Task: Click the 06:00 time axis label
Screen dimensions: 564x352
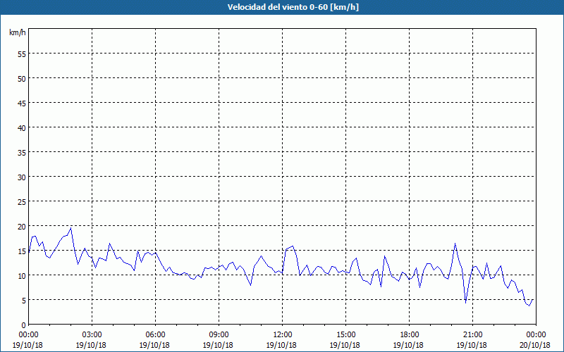Action: pos(155,335)
